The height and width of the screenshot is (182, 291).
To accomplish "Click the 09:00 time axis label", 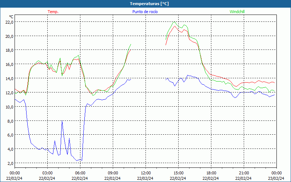I will click(x=113, y=173).
